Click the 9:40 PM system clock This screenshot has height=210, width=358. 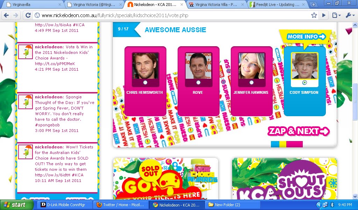point(345,205)
